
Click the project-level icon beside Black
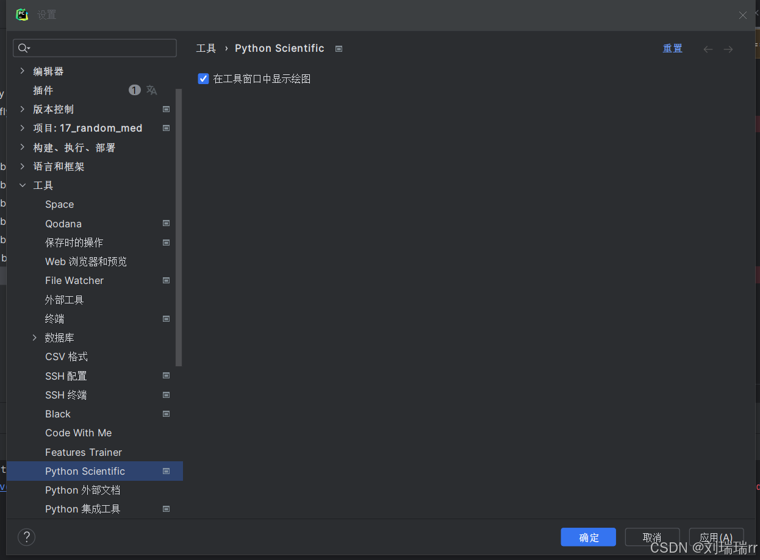pyautogui.click(x=166, y=414)
